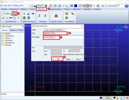Click the Name field containing plate_monitor.FEMDATA_1
The width and height of the screenshot is (129, 100).
point(63,30)
